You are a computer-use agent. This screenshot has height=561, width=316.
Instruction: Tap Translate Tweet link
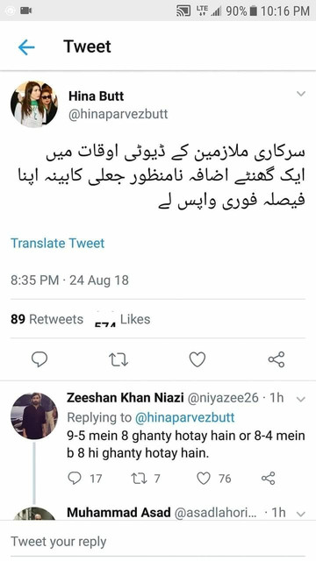click(x=57, y=243)
